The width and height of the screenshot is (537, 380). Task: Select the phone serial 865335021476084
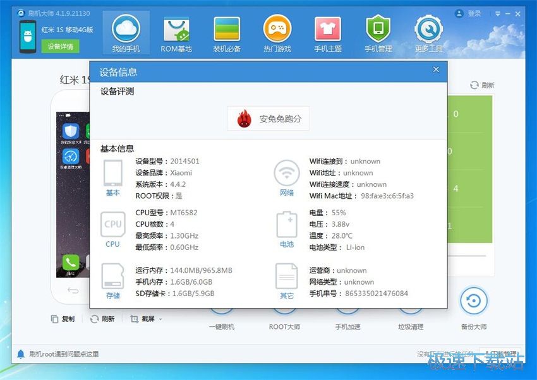(377, 294)
